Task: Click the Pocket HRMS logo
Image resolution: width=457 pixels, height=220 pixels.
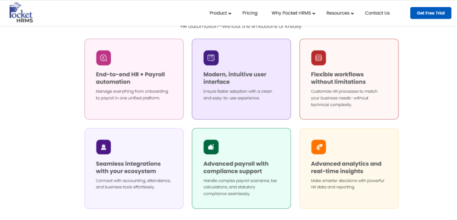Action: [21, 12]
